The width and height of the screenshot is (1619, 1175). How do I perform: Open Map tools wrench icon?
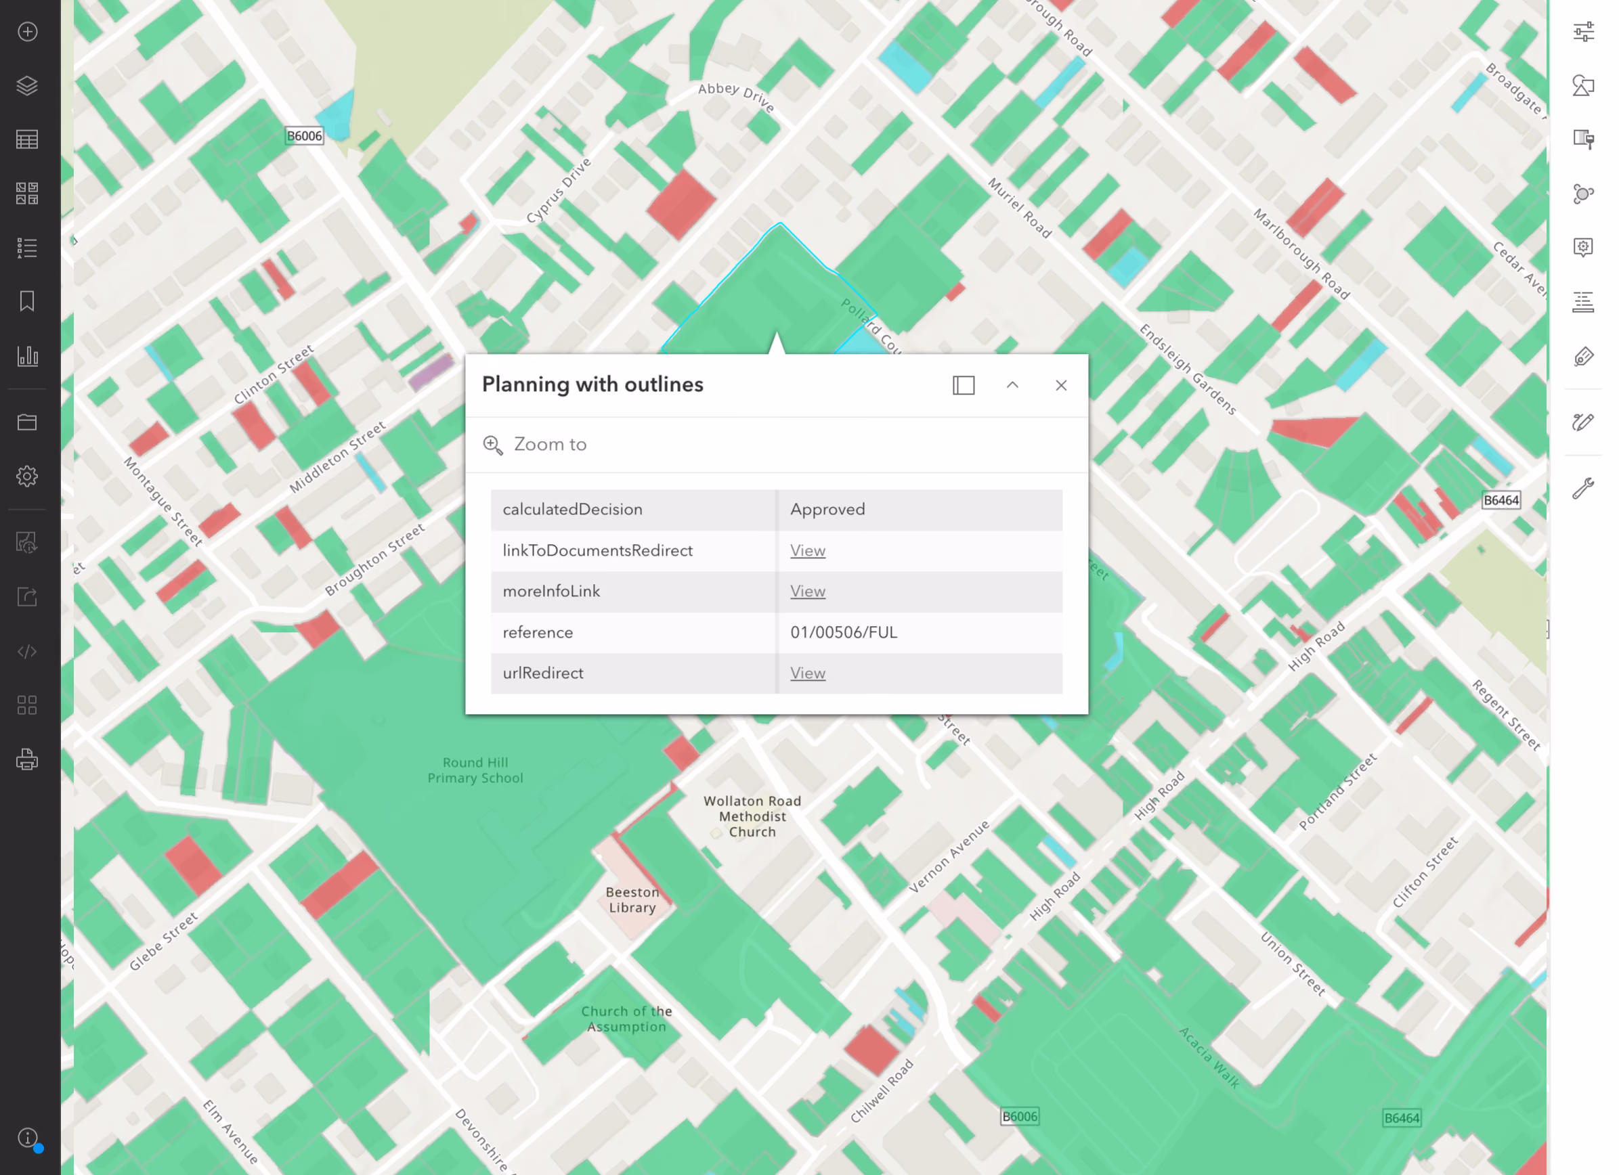pyautogui.click(x=1583, y=489)
